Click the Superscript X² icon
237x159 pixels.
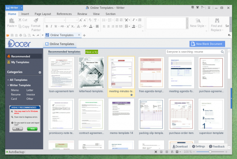click(x=68, y=26)
